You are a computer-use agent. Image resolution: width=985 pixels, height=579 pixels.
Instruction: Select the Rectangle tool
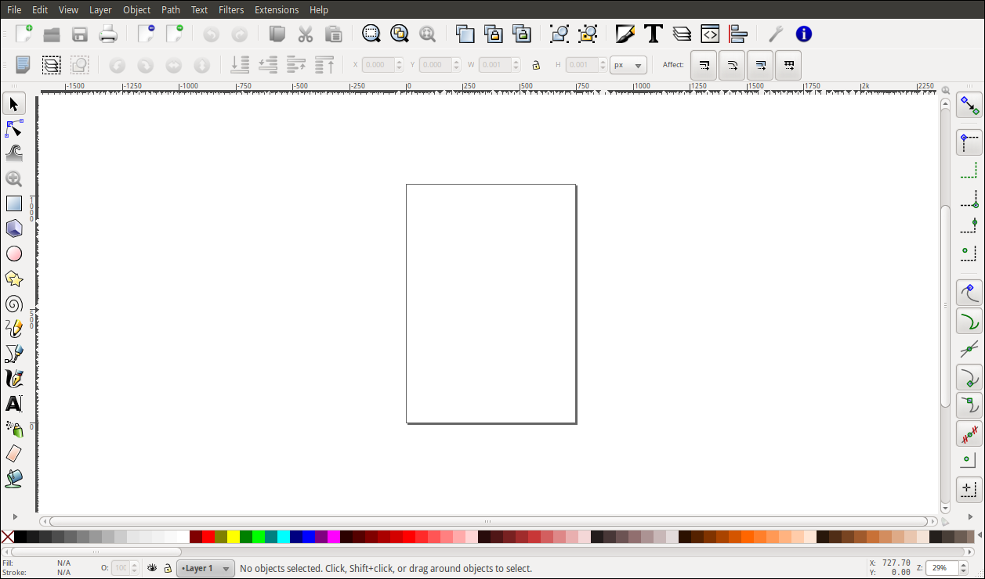pos(14,203)
